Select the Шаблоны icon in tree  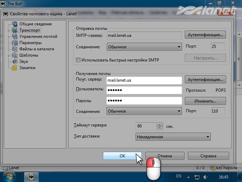(15, 55)
